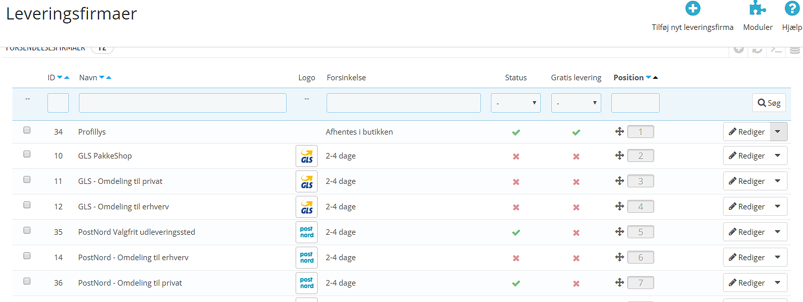The width and height of the screenshot is (803, 302).
Task: Sort Position column ascending
Action: (x=656, y=78)
